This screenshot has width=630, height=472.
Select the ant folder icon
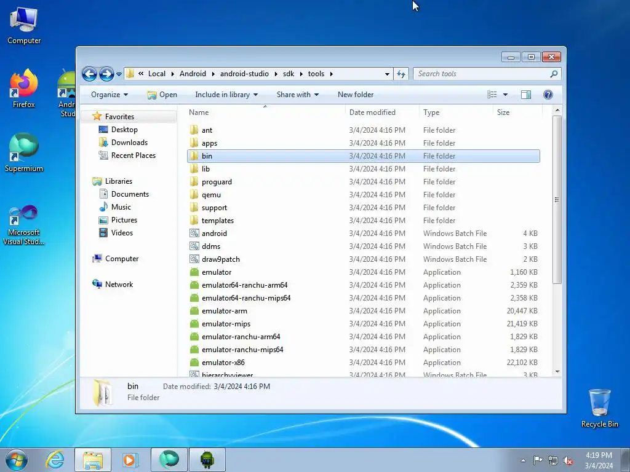click(194, 130)
